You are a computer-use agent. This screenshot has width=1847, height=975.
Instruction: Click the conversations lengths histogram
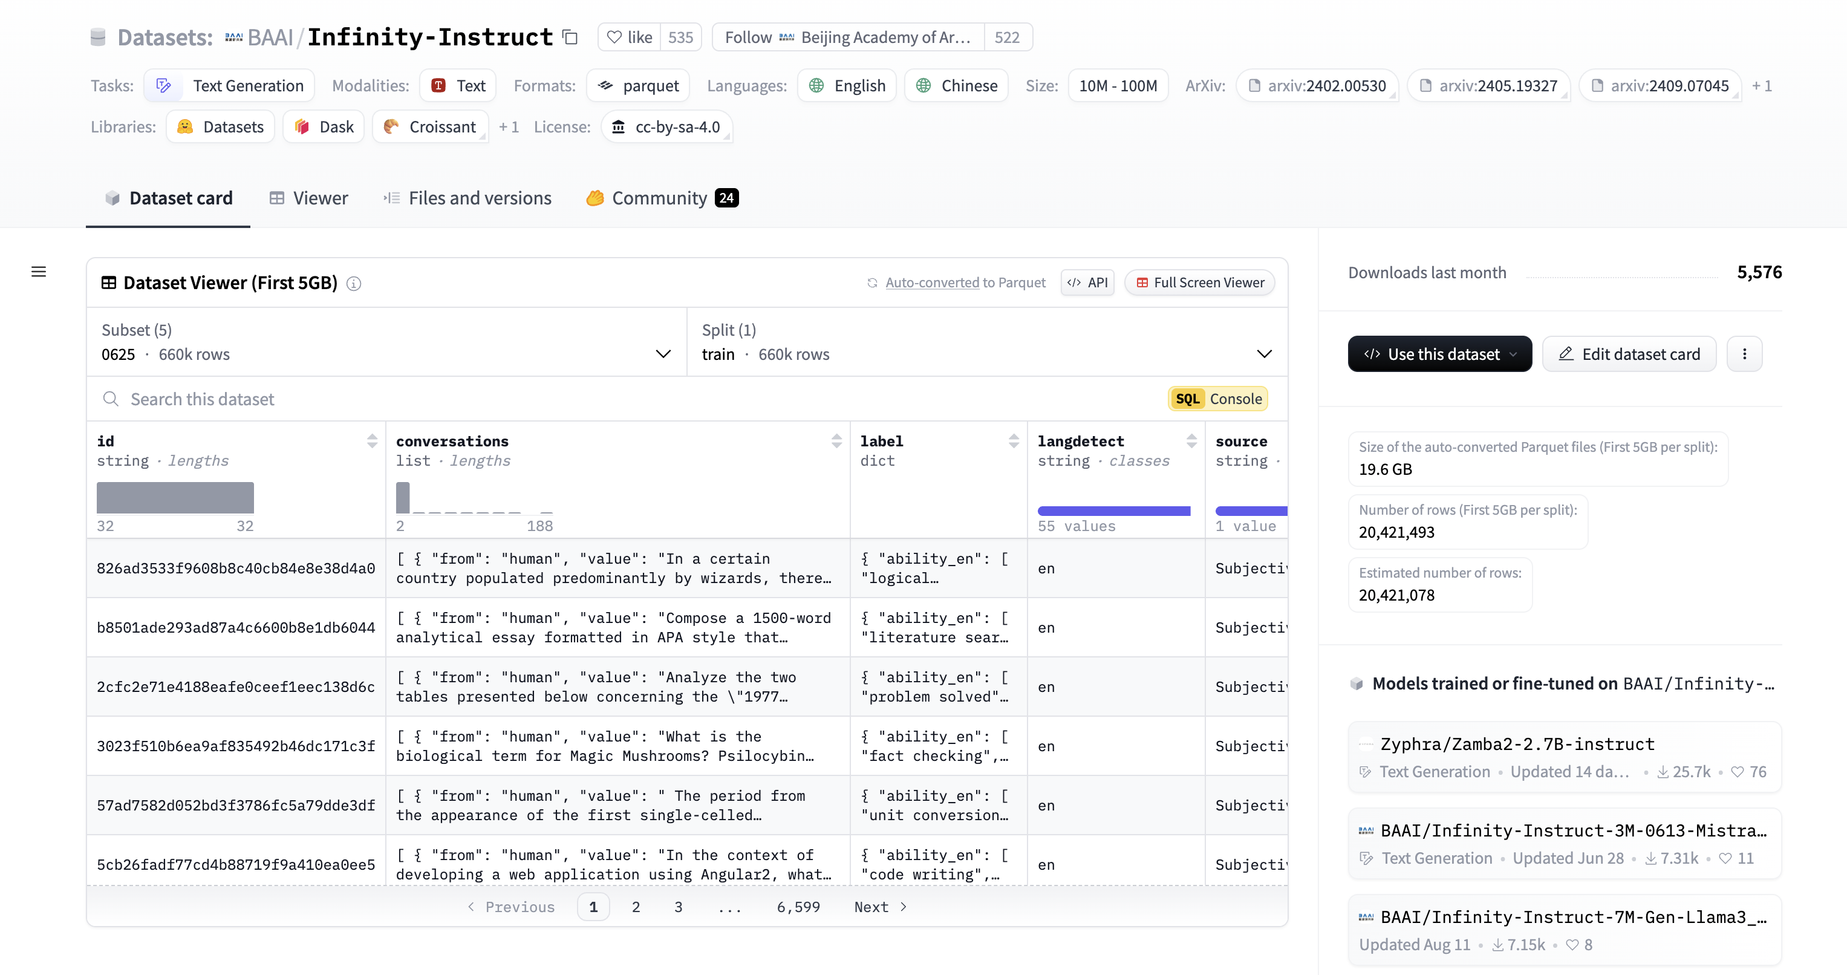474,498
